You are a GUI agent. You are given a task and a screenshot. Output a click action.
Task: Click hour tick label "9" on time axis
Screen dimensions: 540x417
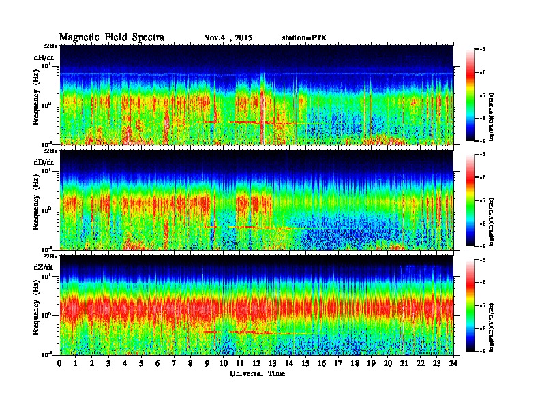coord(207,364)
